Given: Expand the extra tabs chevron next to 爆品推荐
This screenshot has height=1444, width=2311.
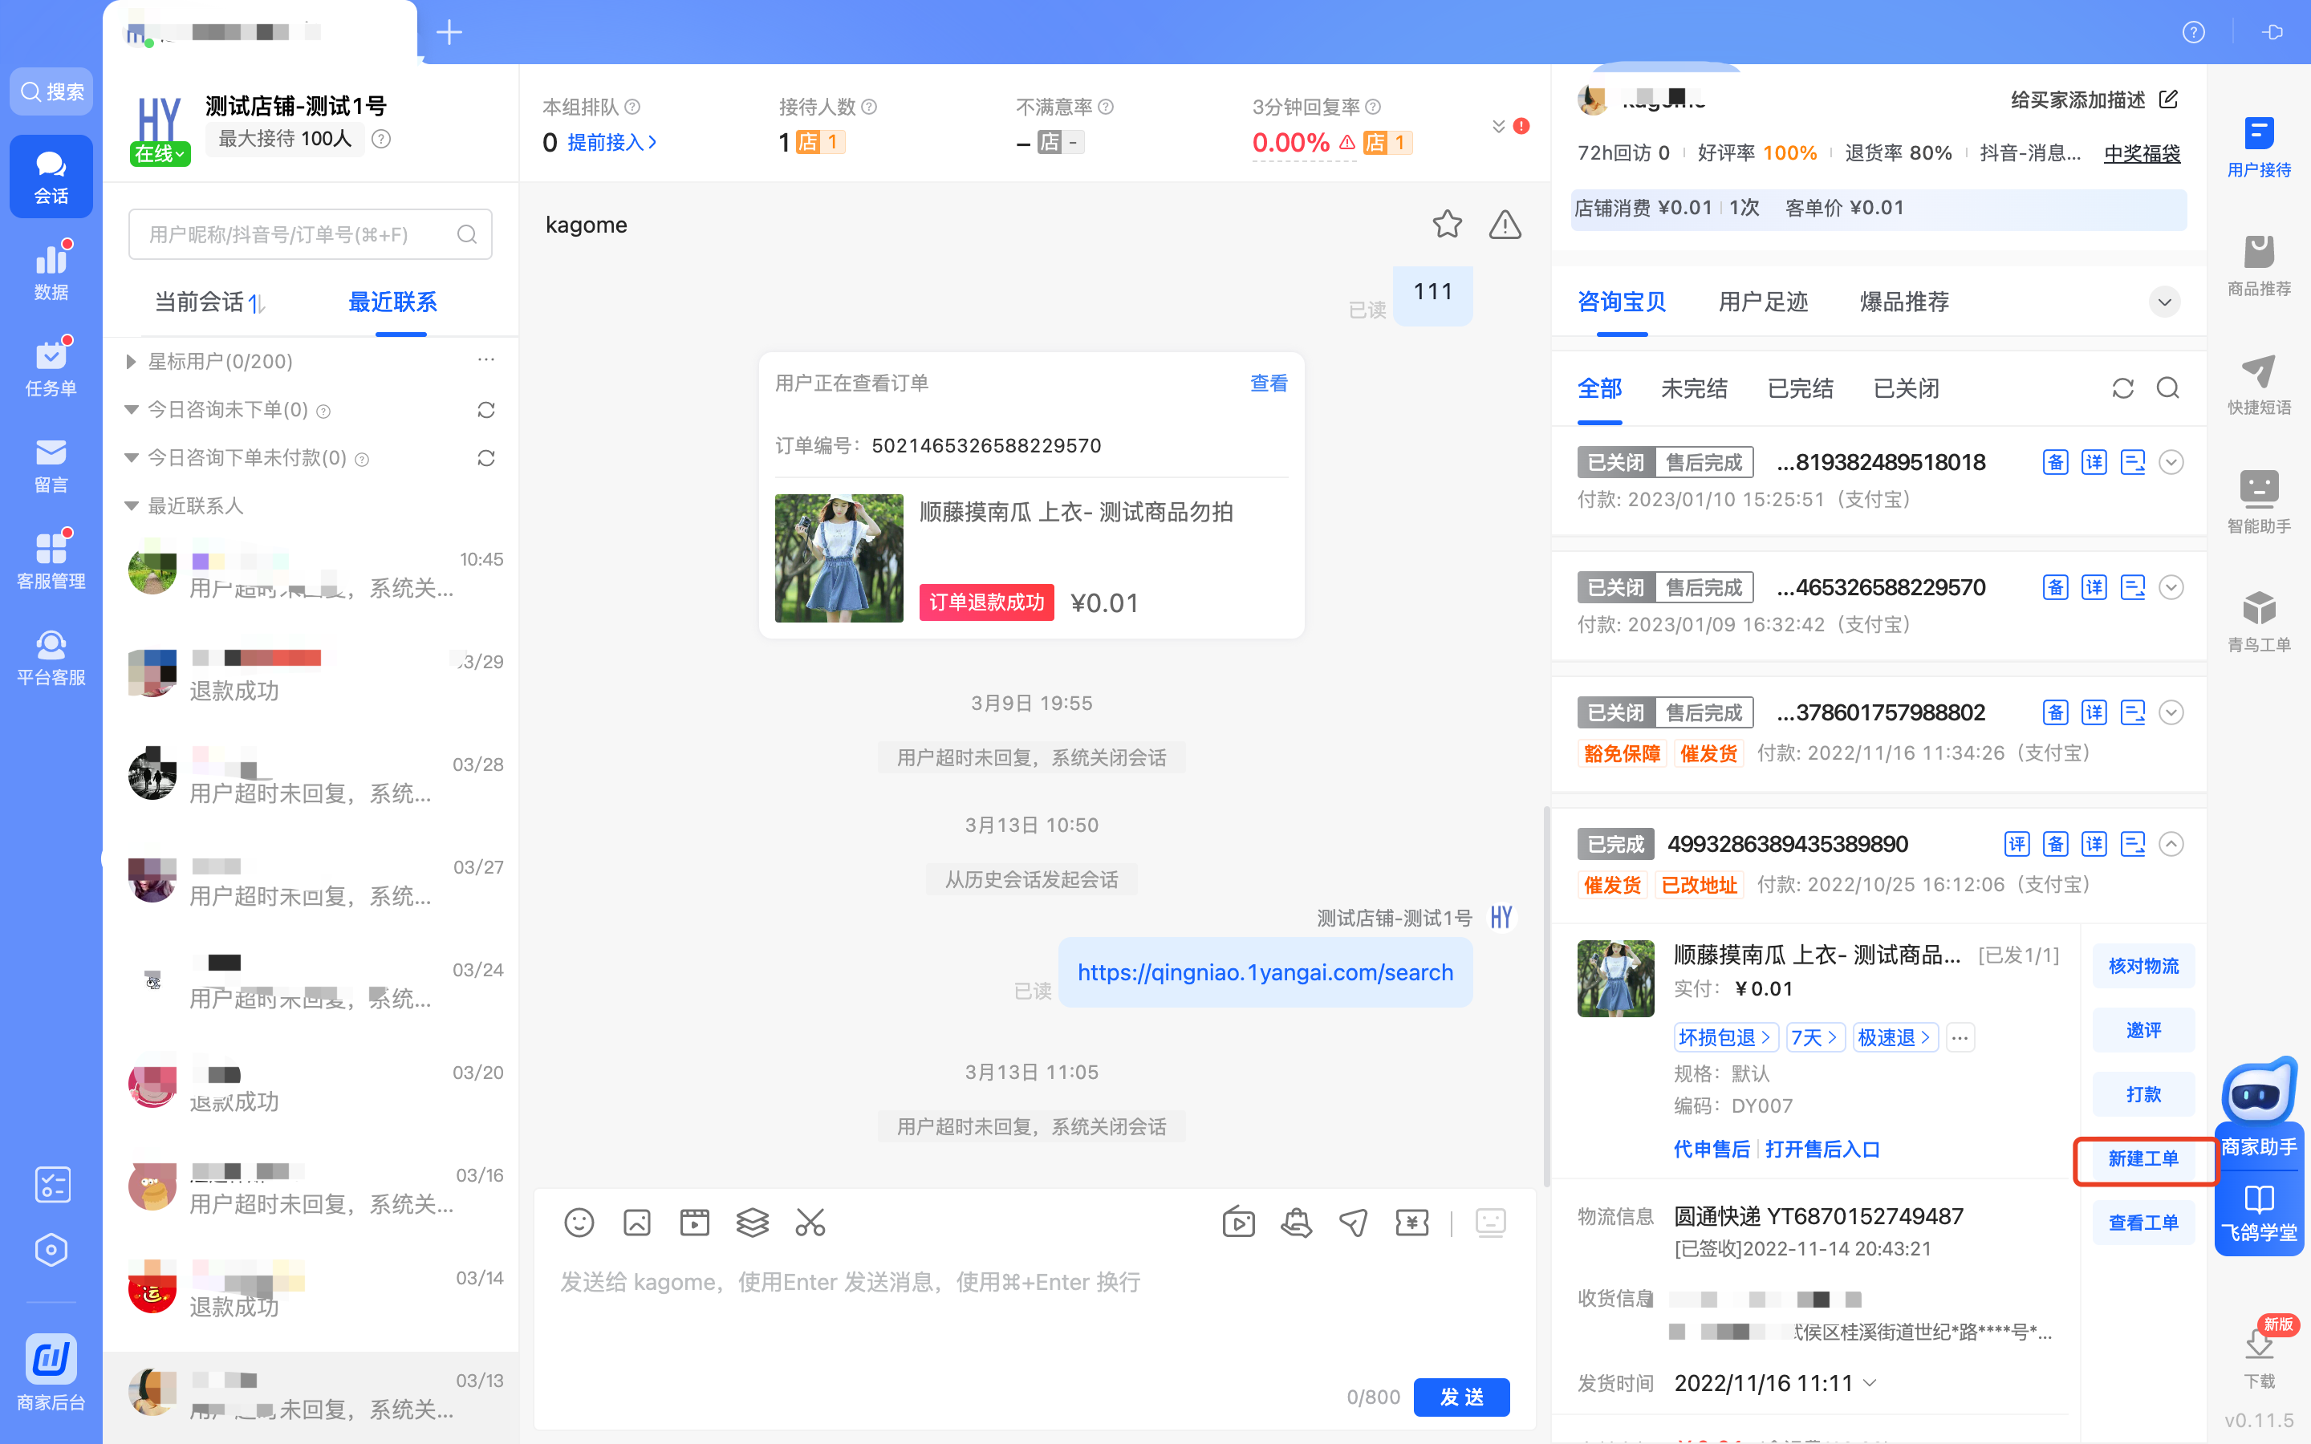Looking at the screenshot, I should (2164, 302).
